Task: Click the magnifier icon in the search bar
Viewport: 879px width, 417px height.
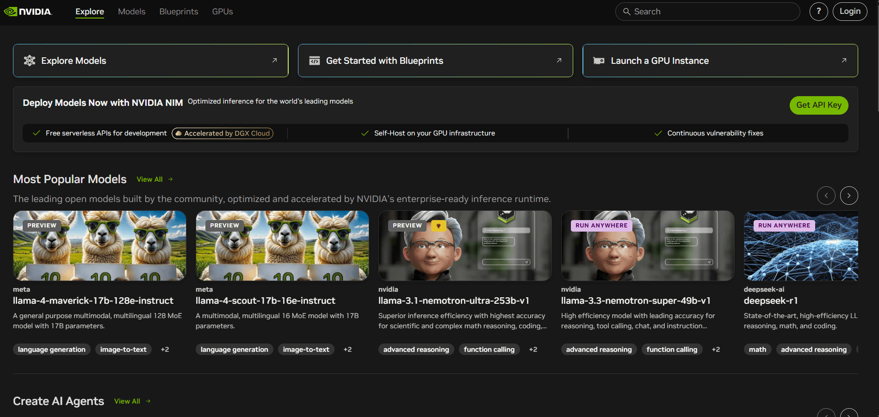Action: pos(626,12)
